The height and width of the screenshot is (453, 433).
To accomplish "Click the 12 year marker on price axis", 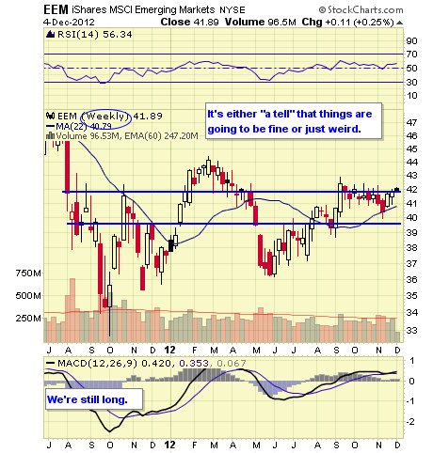I will click(169, 350).
